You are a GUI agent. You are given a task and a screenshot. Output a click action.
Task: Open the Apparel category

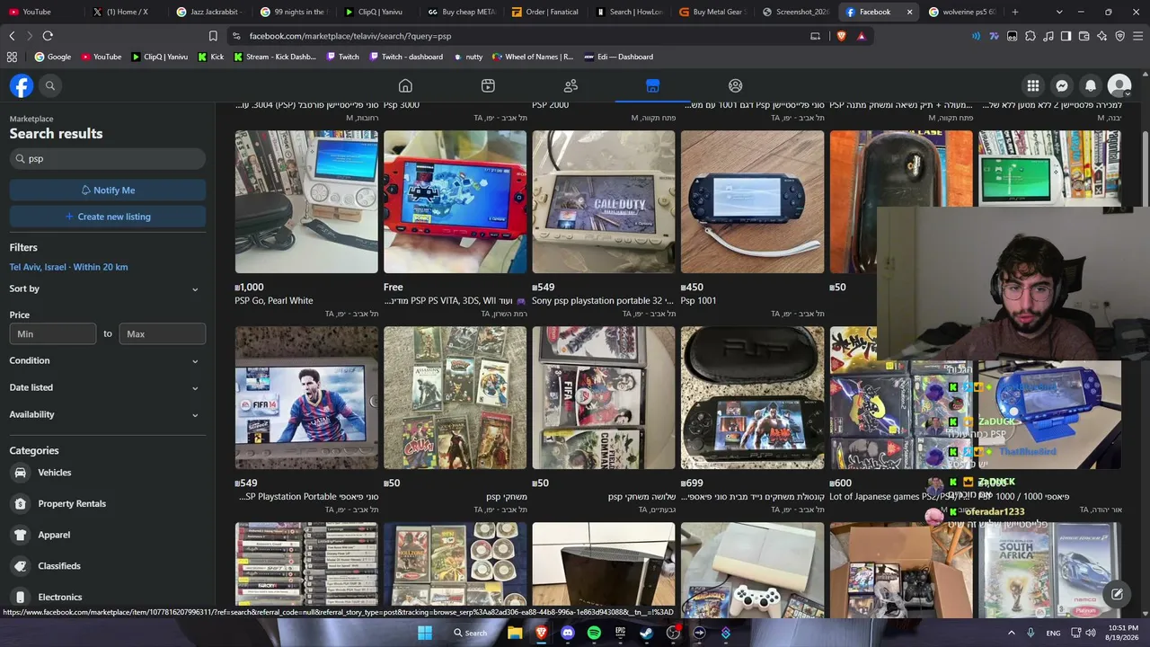(x=108, y=535)
